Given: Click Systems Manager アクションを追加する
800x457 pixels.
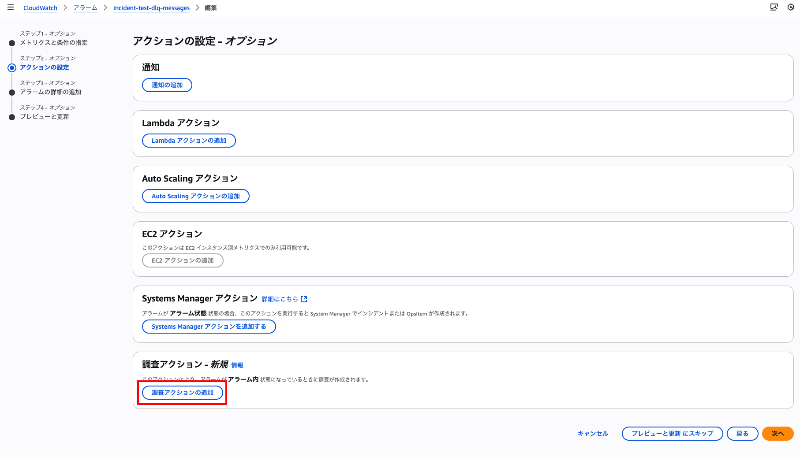Looking at the screenshot, I should [x=209, y=327].
